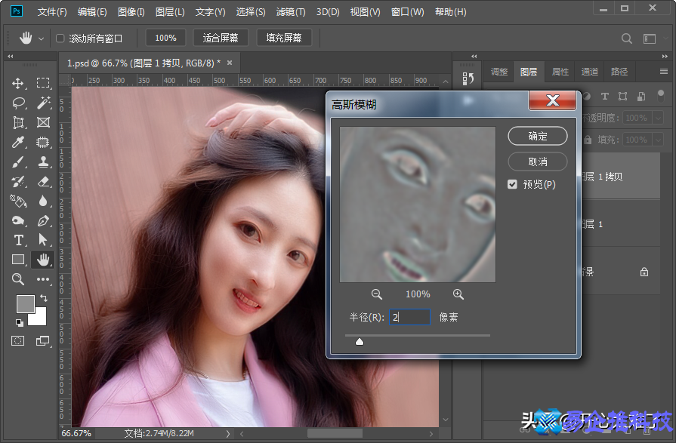Open the 填充 percentage dropdown
The width and height of the screenshot is (676, 443).
tap(658, 140)
